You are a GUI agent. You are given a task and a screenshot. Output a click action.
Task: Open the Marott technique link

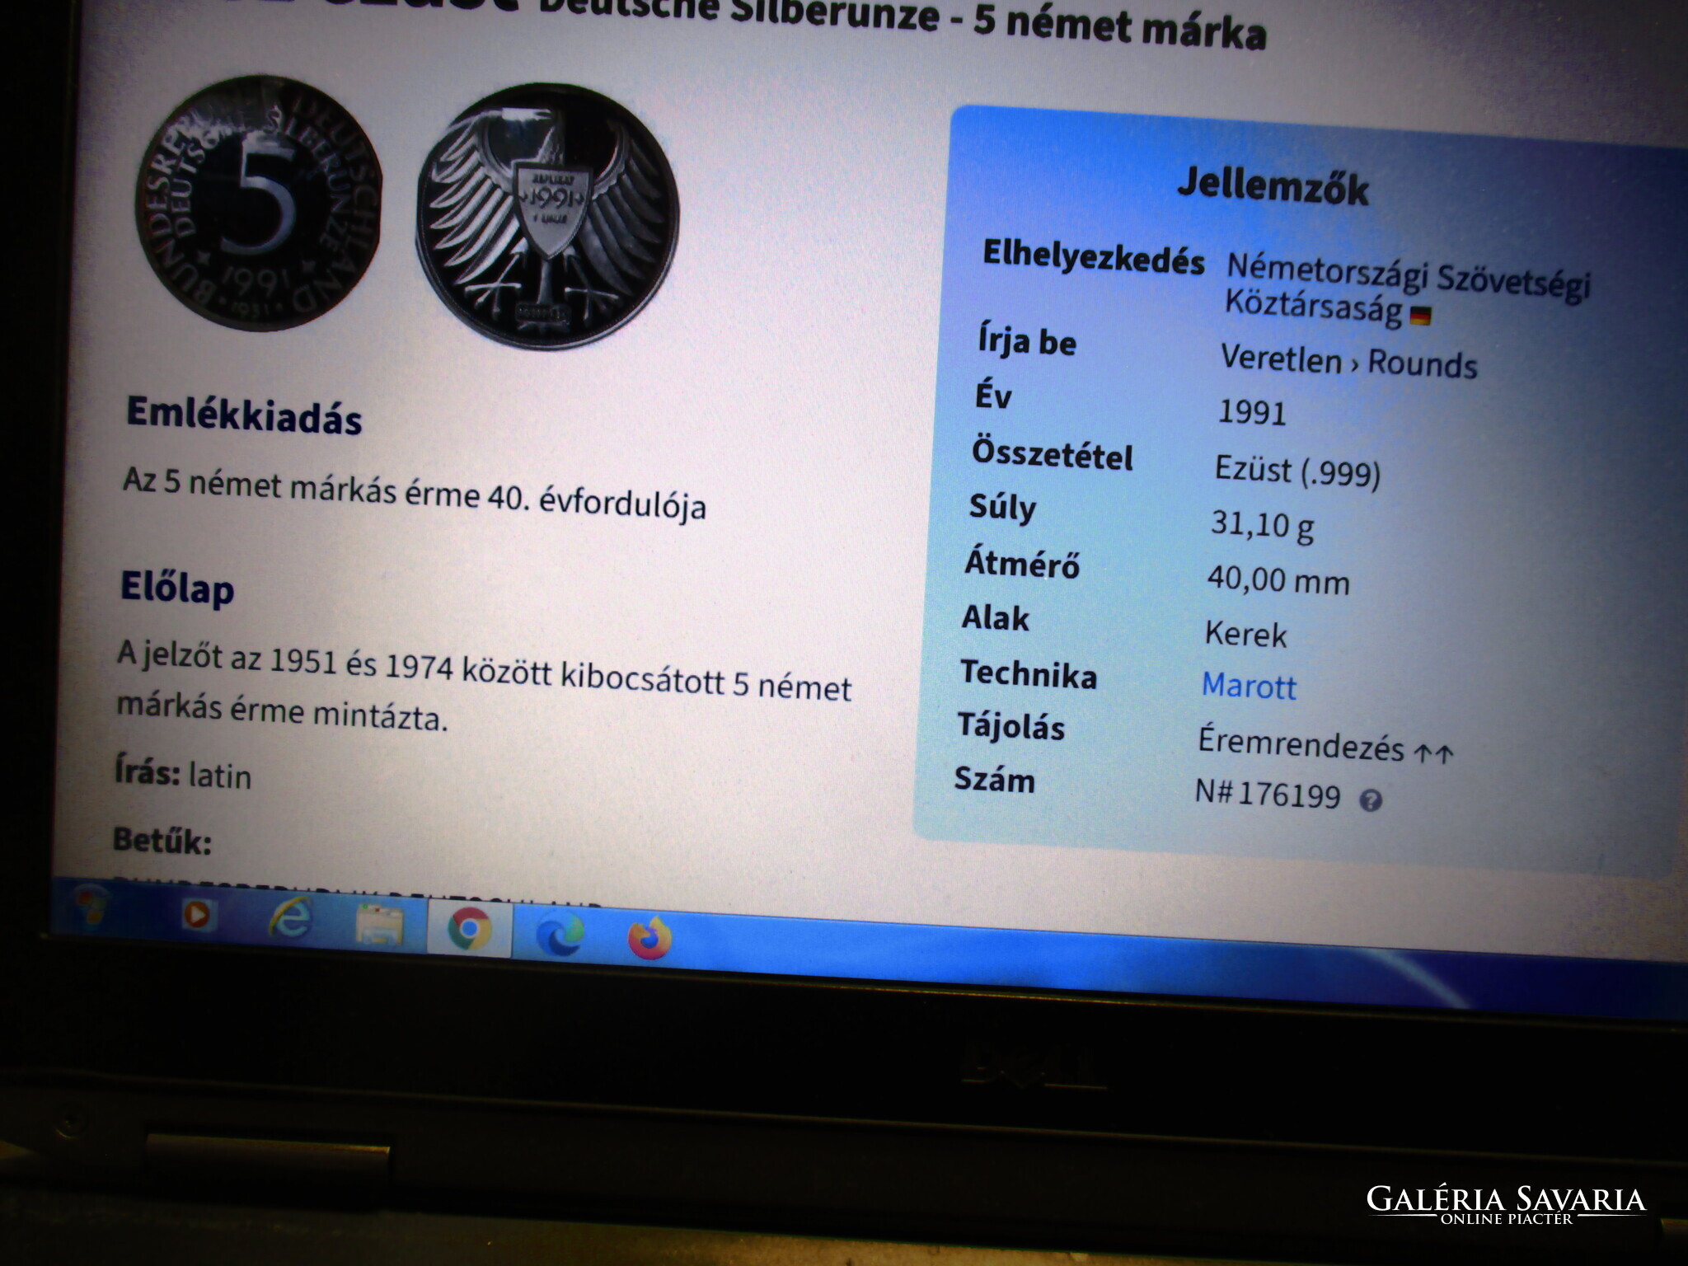(x=1249, y=685)
